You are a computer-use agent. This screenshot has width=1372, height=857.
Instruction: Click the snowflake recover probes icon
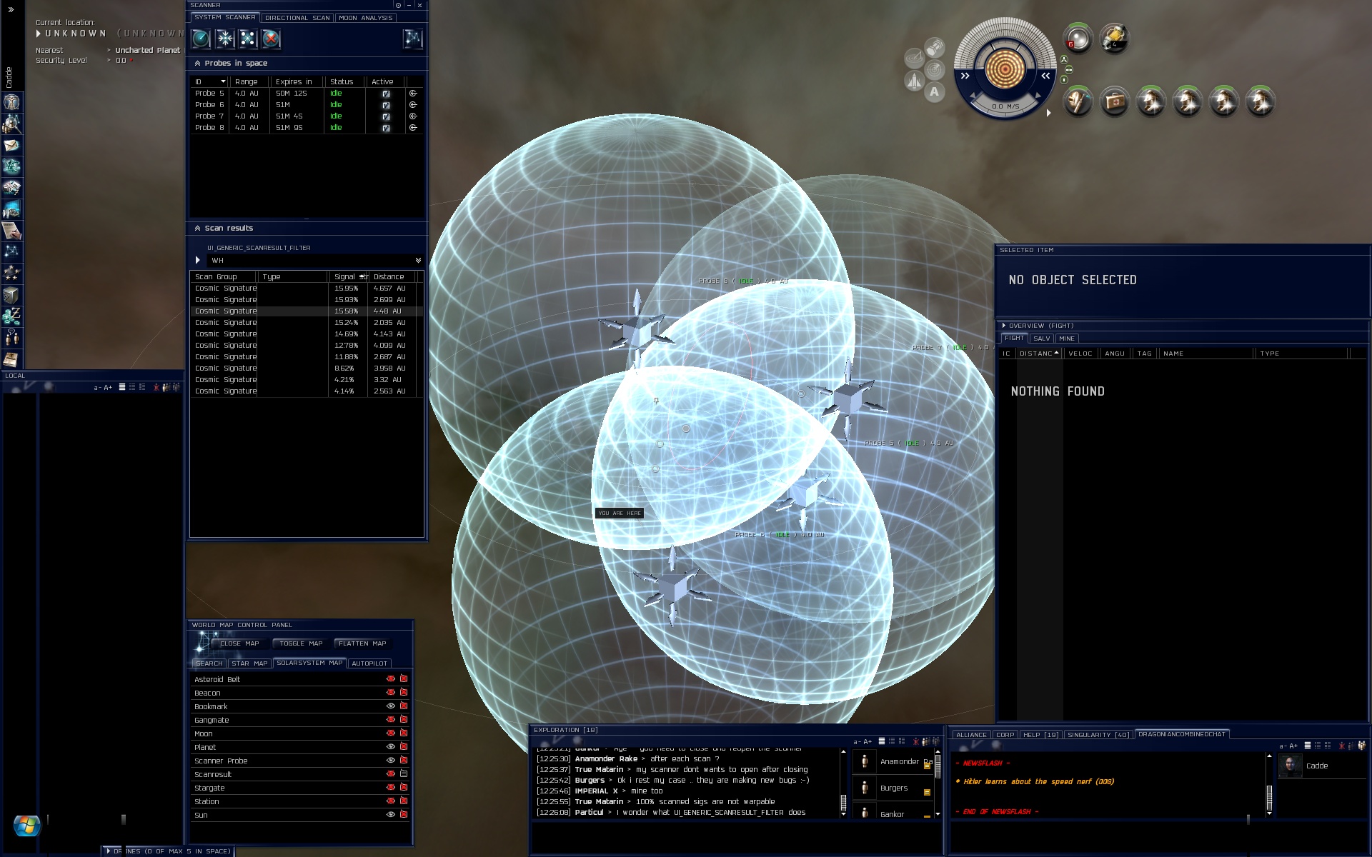tap(224, 39)
